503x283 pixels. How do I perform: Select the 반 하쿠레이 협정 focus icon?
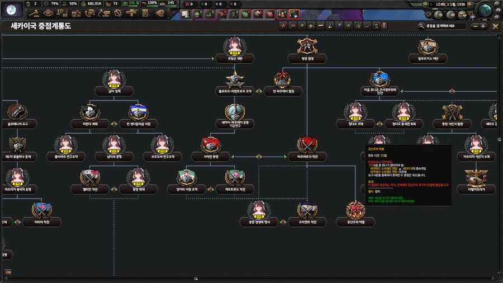pyautogui.click(x=283, y=79)
